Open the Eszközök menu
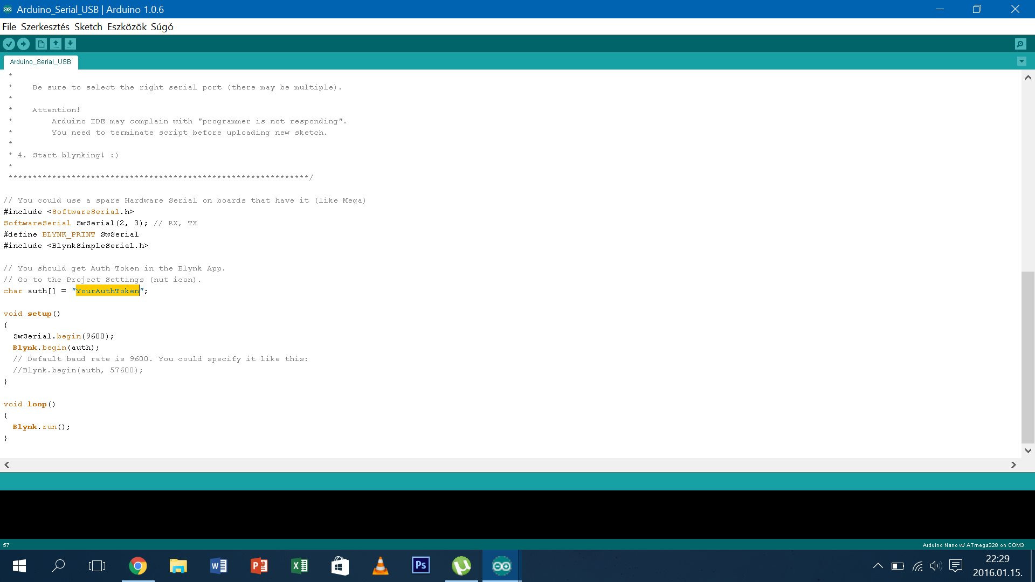 (x=127, y=26)
